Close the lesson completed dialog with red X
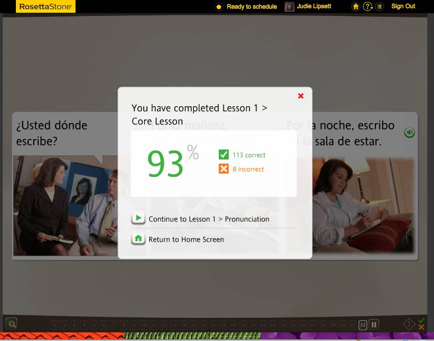This screenshot has height=341, width=434. coord(301,96)
